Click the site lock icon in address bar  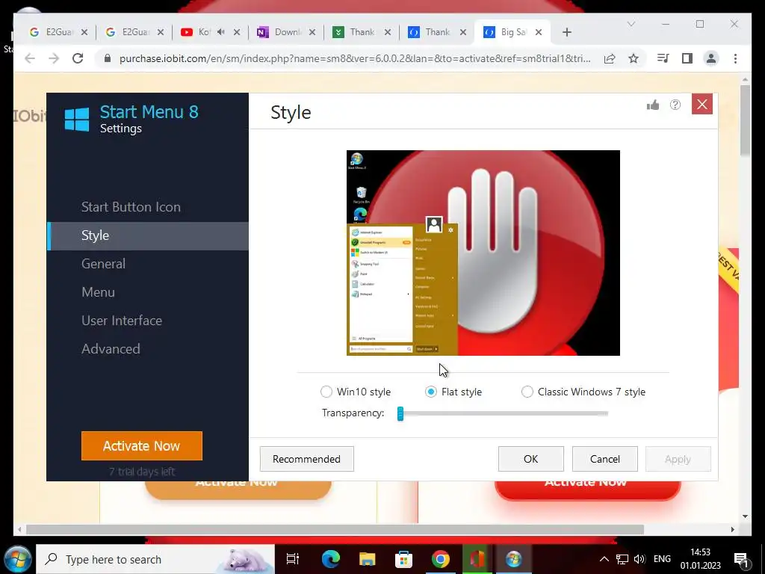108,58
